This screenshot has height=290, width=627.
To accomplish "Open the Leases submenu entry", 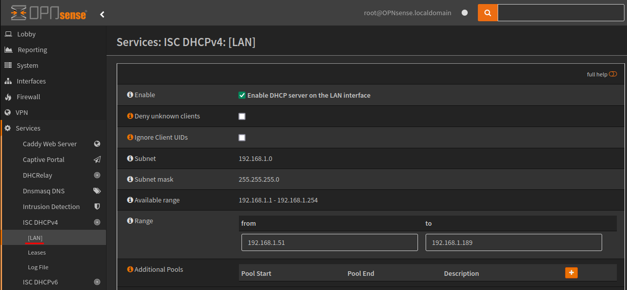I will 37,253.
